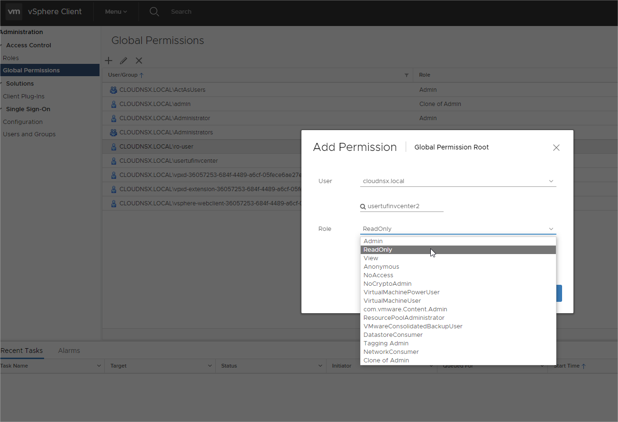The width and height of the screenshot is (618, 422).
Task: Select CLOUDNSX.LOCAL\ro-user row text
Action: point(156,147)
